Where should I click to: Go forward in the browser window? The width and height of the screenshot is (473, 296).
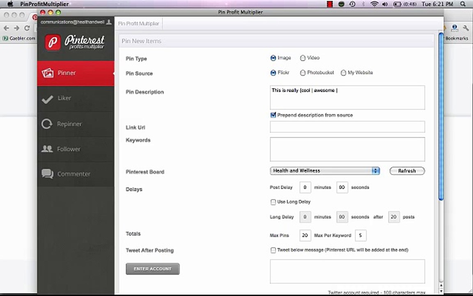coord(16,28)
